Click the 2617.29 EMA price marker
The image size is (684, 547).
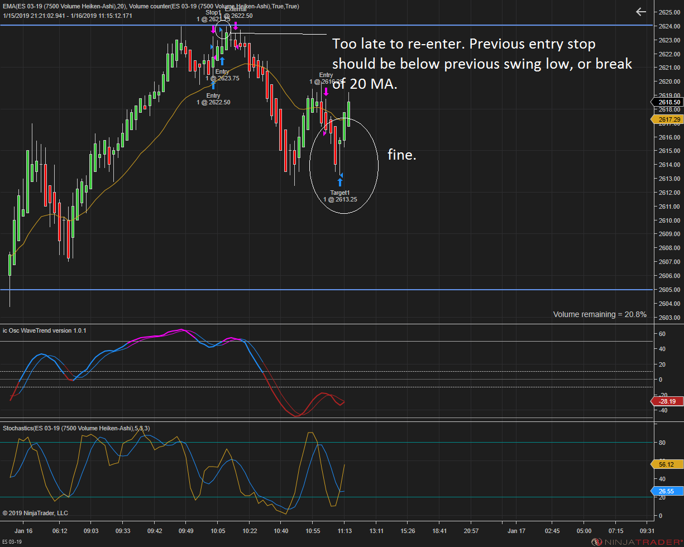667,119
